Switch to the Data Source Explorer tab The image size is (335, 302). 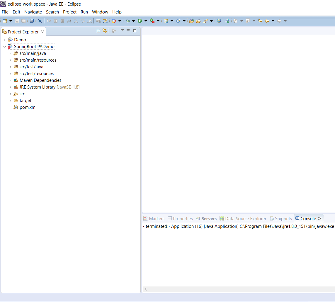tap(245, 219)
